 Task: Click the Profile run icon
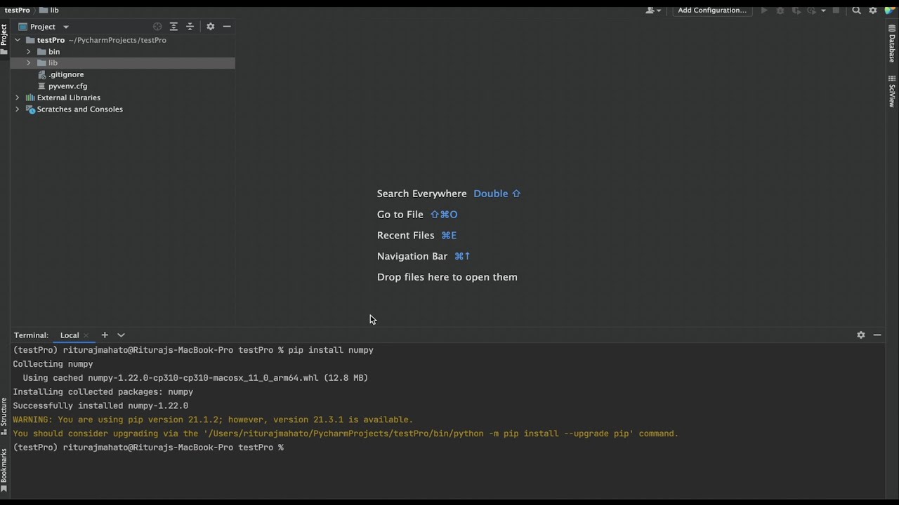pyautogui.click(x=812, y=11)
